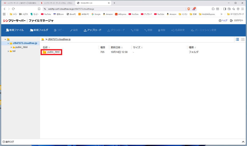247x146 pixels.
Task: Switch to list view layout icon
Action: (x=237, y=39)
